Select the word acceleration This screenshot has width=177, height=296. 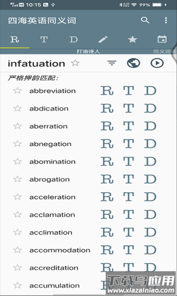pyautogui.click(x=52, y=197)
